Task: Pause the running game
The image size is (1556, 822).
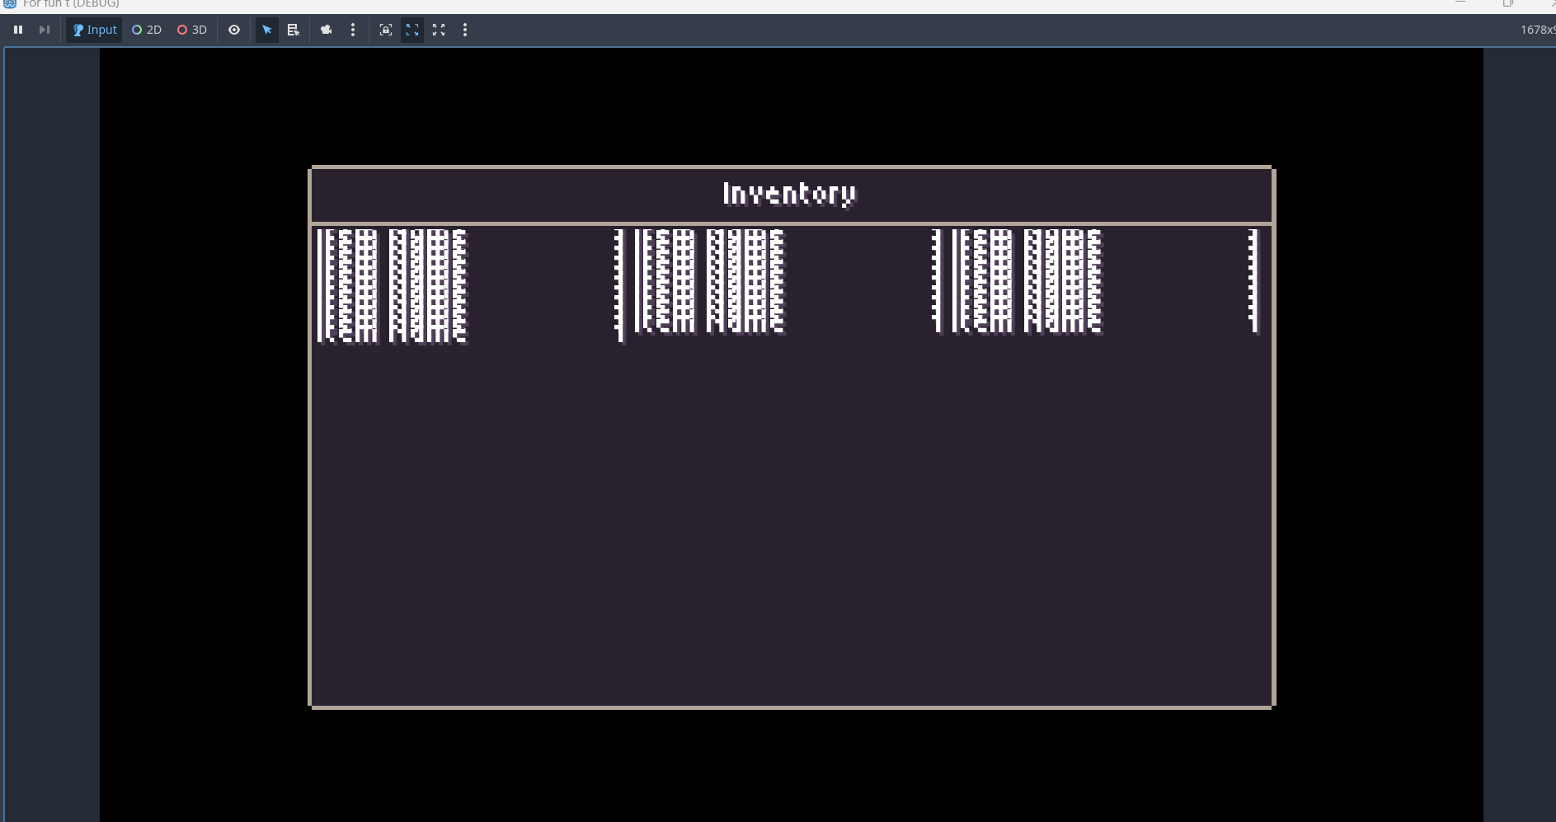Action: pos(18,30)
